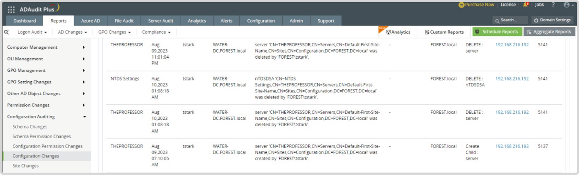Expand GPO Setting Changes in sidebar
This screenshot has width=579, height=175.
pyautogui.click(x=46, y=82)
